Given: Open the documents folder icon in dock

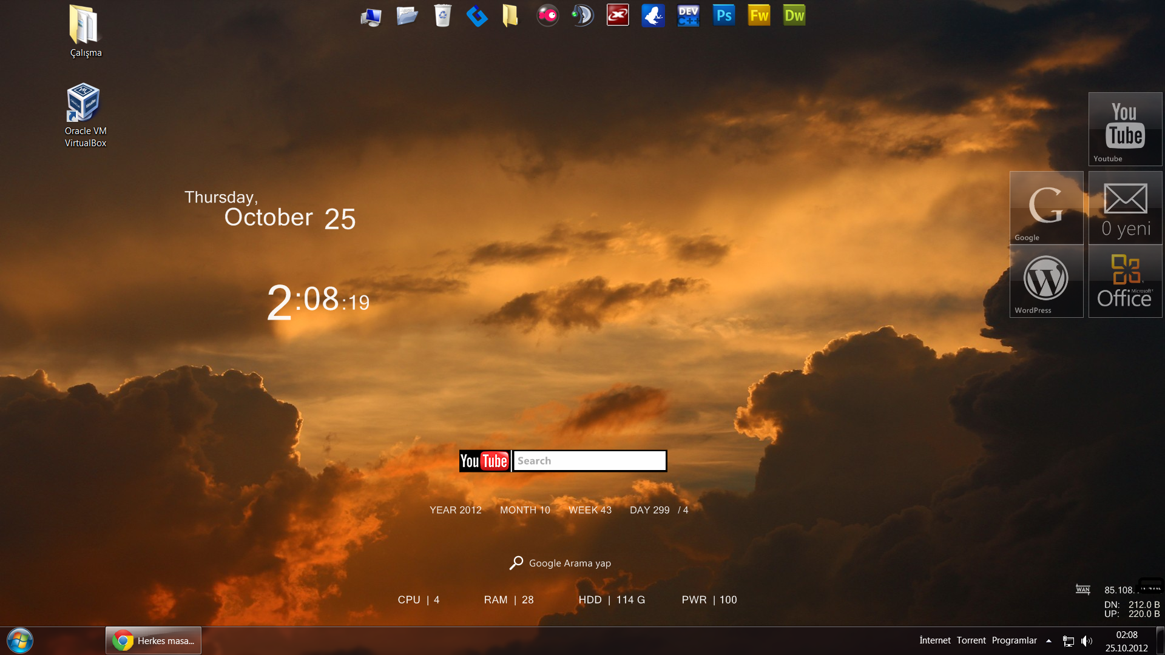Looking at the screenshot, I should click(407, 16).
